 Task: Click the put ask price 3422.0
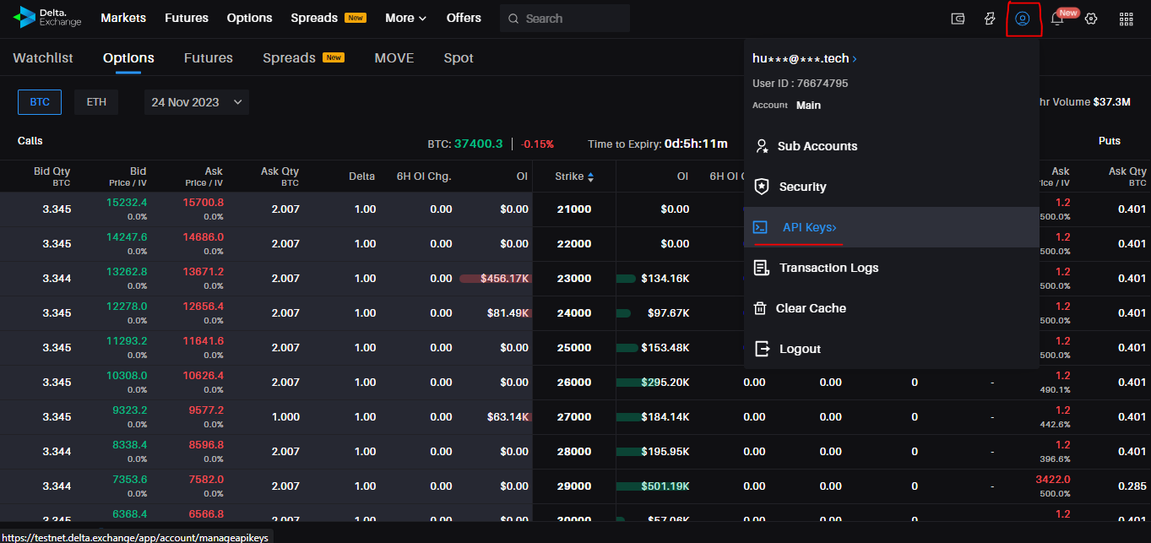click(1052, 480)
